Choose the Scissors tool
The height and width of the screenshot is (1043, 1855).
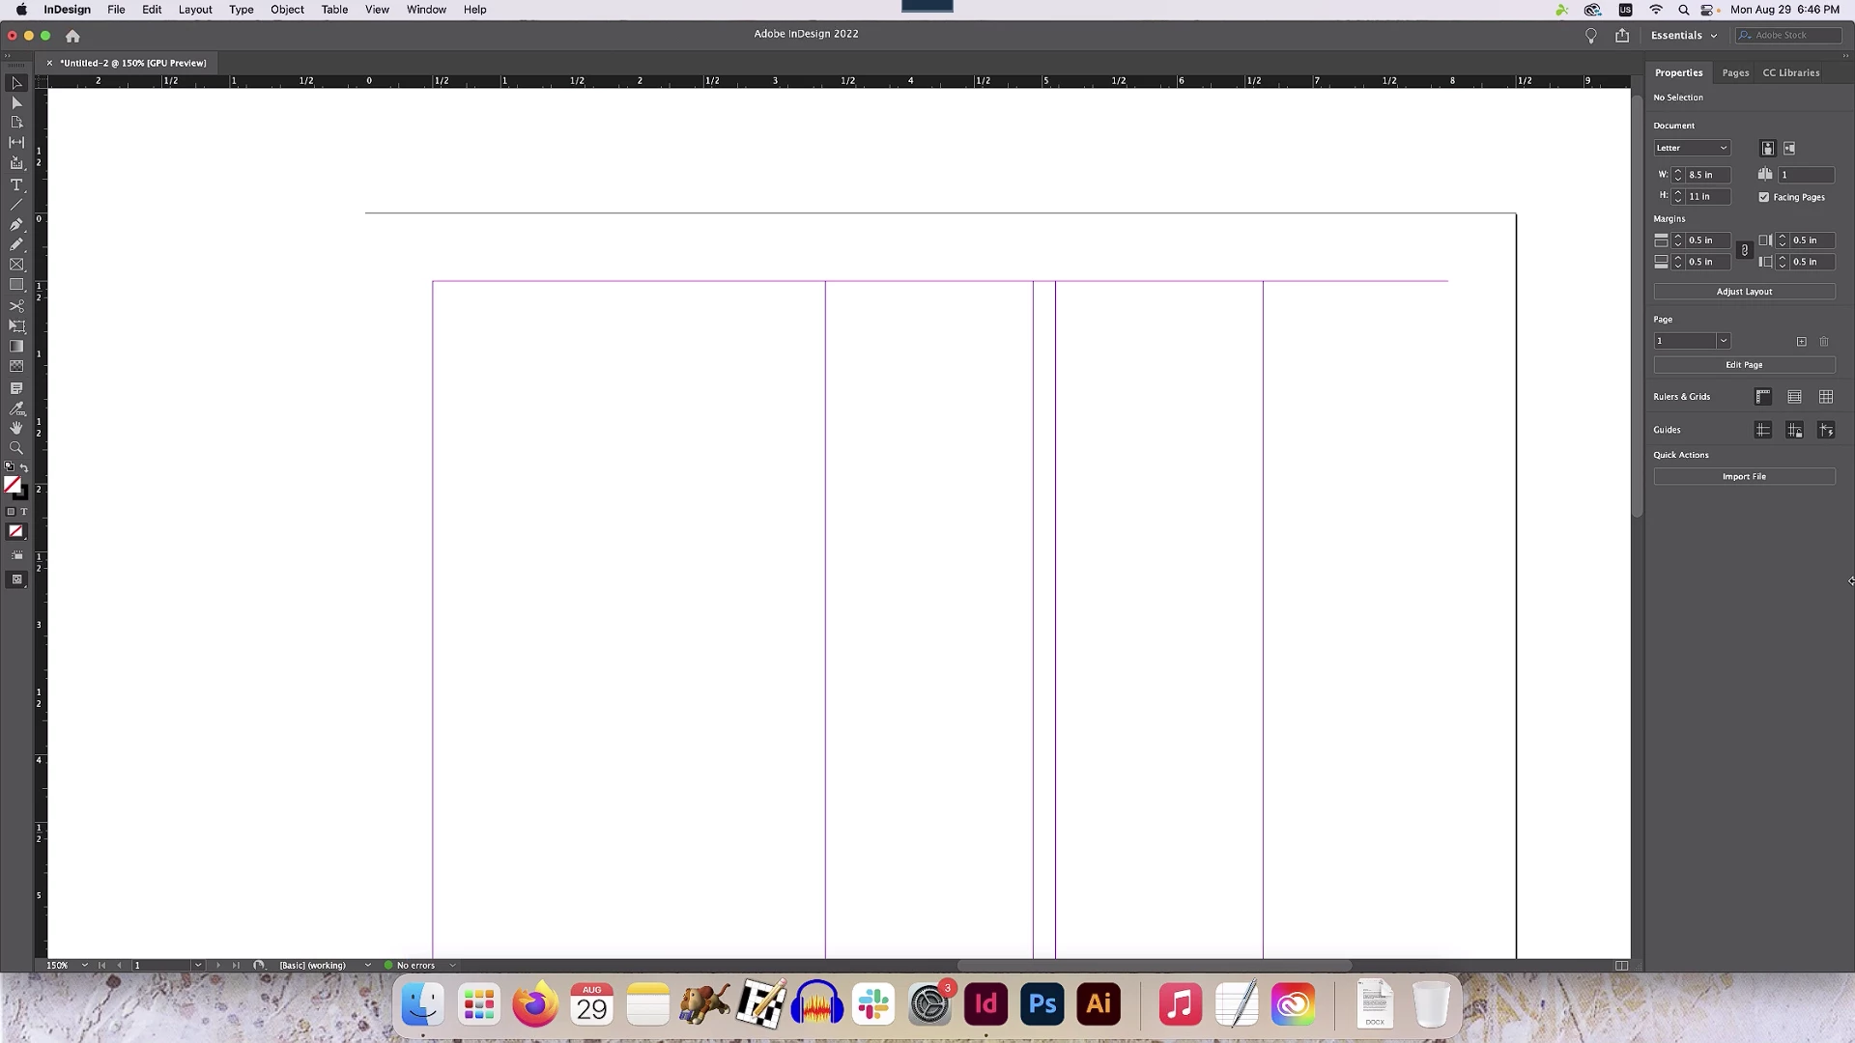(16, 306)
